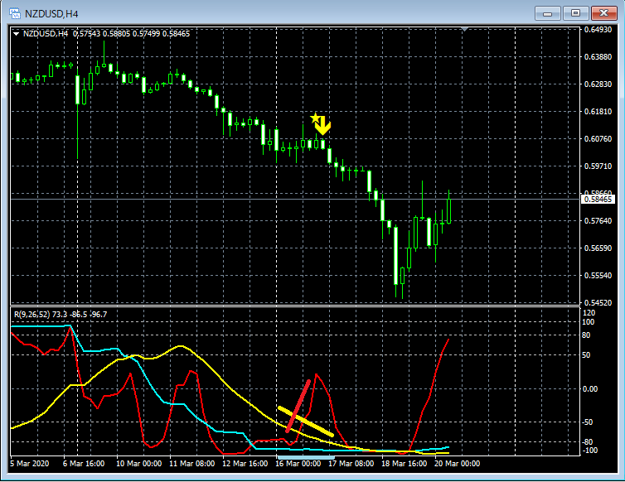Click the 6 Mar 16:00 time label

(84, 464)
